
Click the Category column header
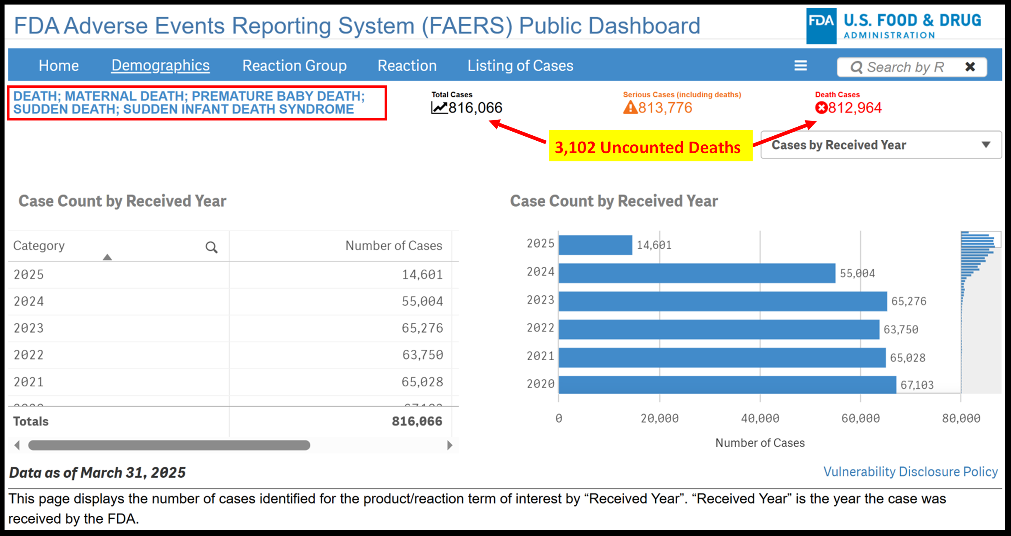coord(39,246)
